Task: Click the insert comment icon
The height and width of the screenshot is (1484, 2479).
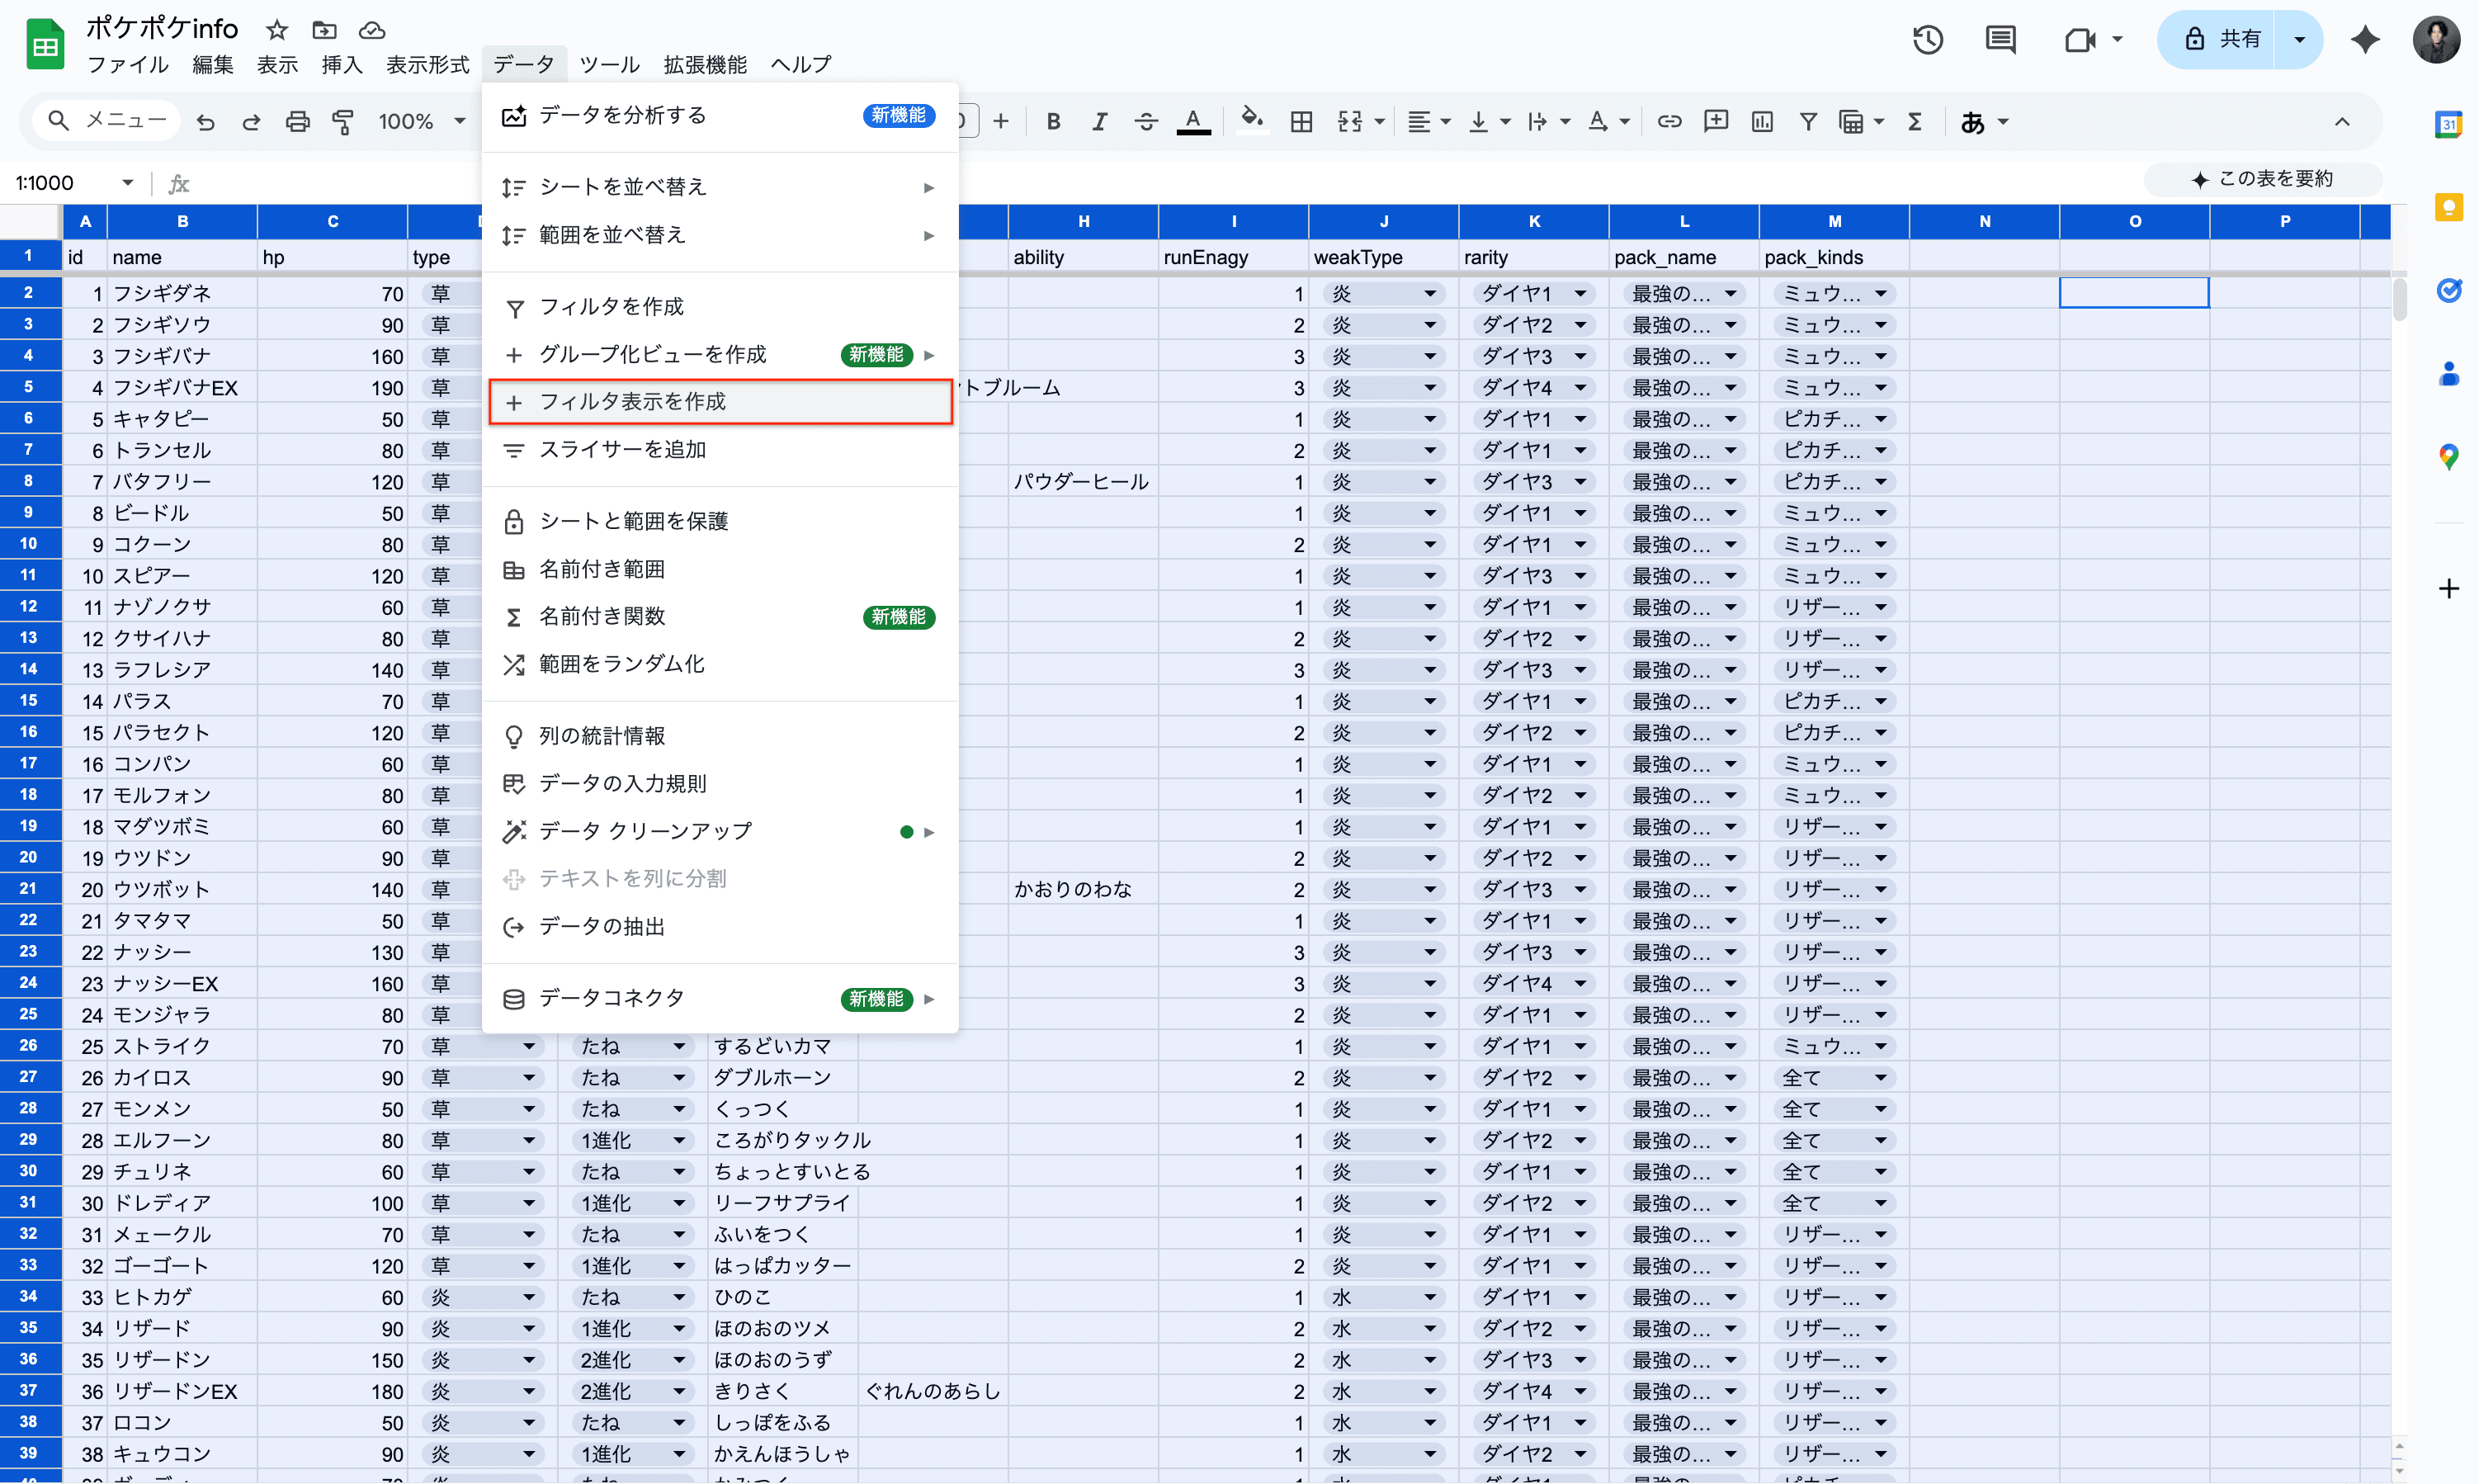Action: pos(1716,122)
